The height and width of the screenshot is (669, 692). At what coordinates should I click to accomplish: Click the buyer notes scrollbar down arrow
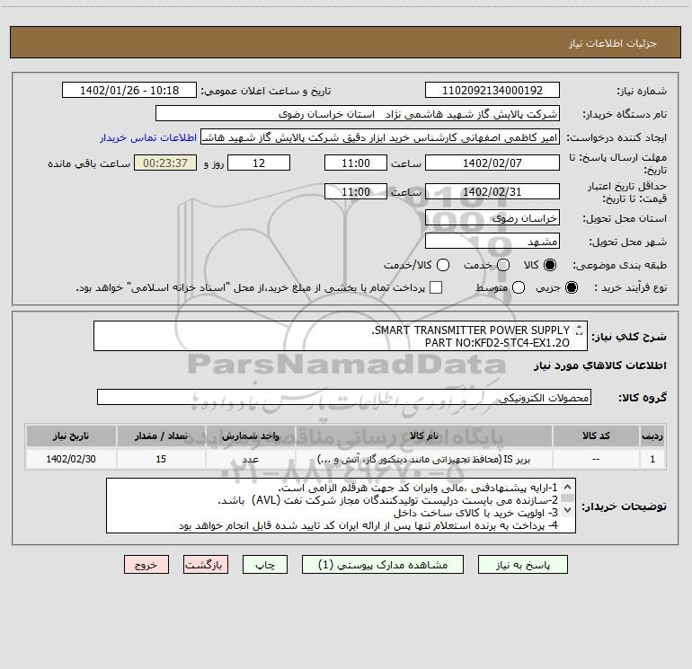tap(568, 510)
